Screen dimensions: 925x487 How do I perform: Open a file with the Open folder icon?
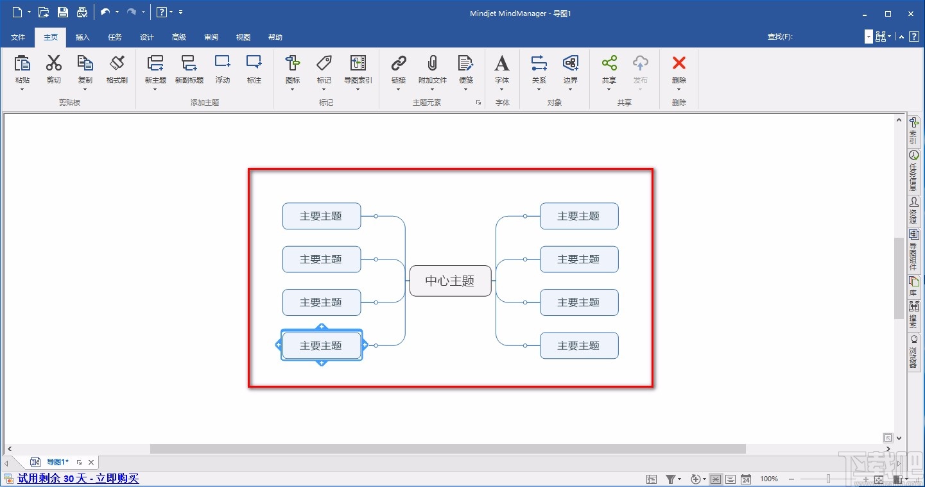tap(44, 12)
